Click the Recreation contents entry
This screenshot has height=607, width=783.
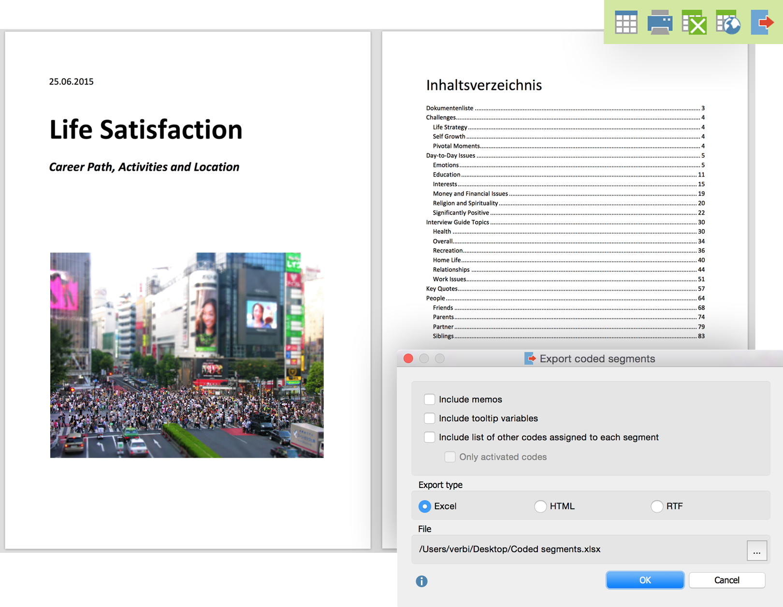568,251
